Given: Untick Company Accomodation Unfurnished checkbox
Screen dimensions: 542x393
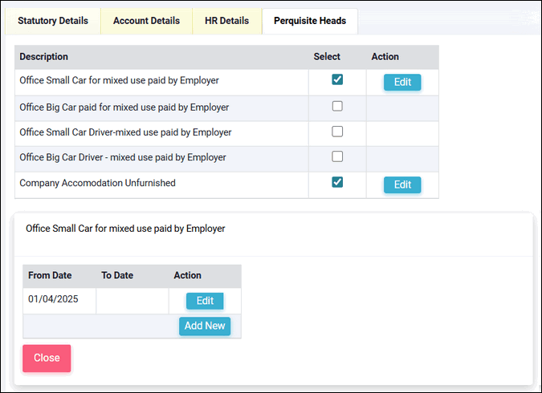Looking at the screenshot, I should [x=337, y=182].
